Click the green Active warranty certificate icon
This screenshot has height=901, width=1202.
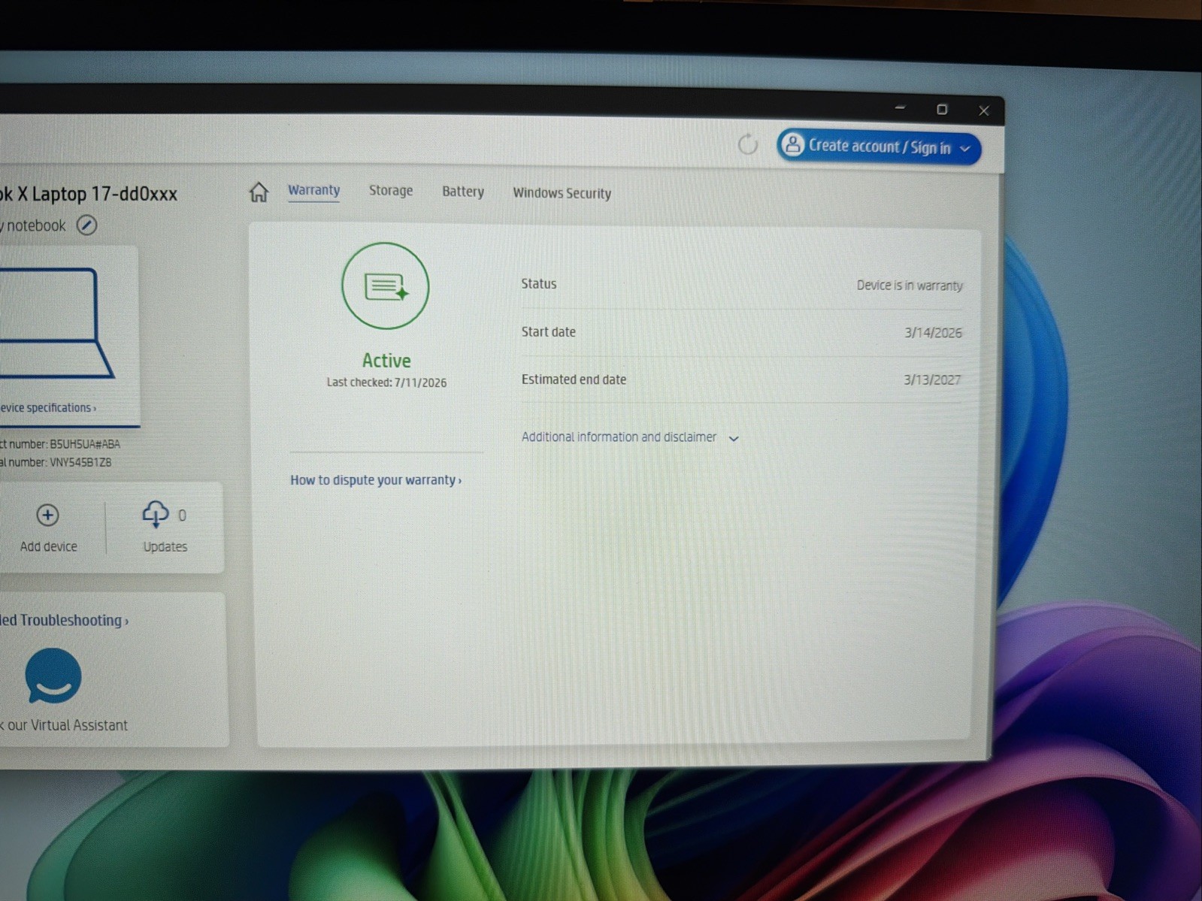tap(386, 286)
